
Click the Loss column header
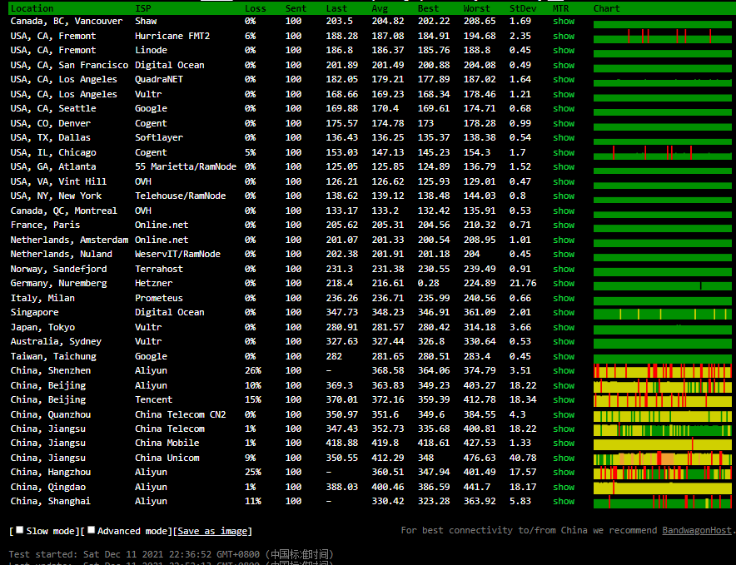tap(256, 8)
